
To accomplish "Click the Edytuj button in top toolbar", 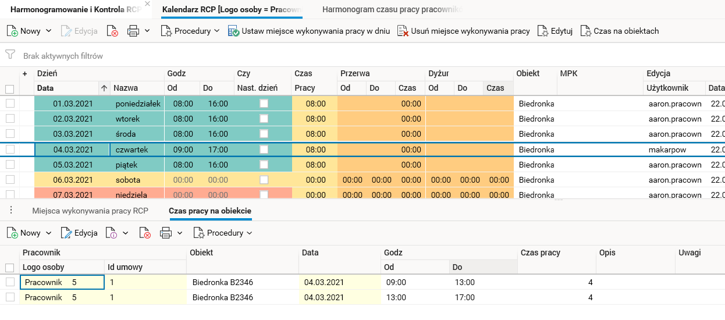I will tap(555, 31).
